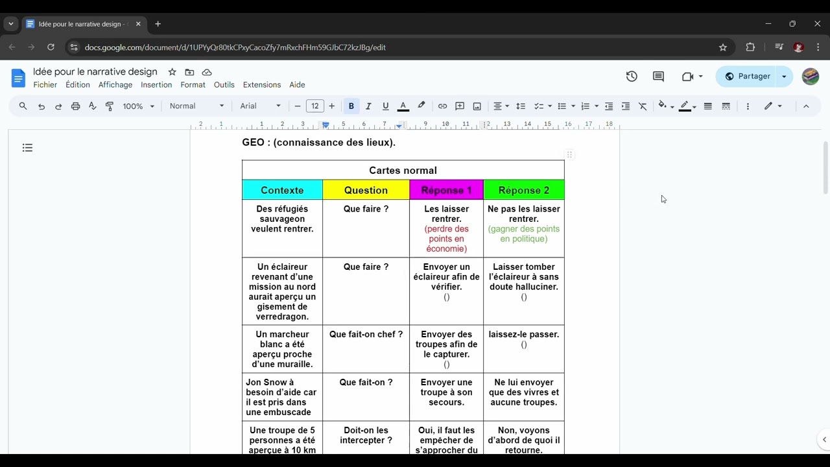
Task: Open the toolbar more options menu
Action: [x=748, y=106]
